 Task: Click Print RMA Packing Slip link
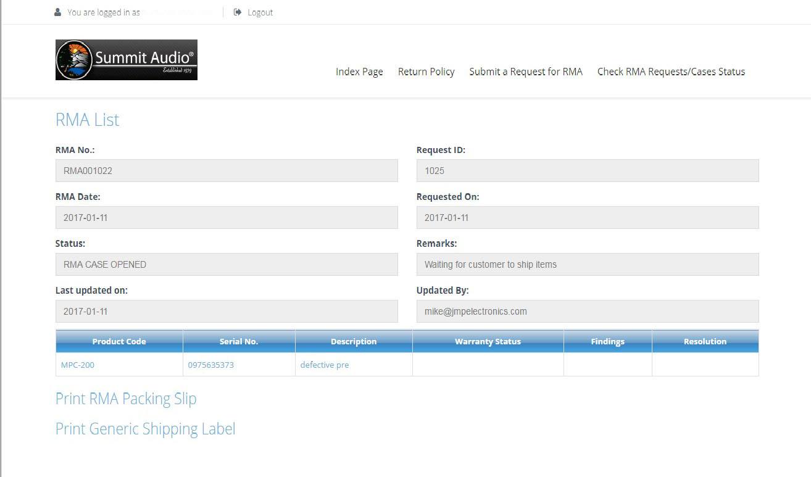pos(126,399)
